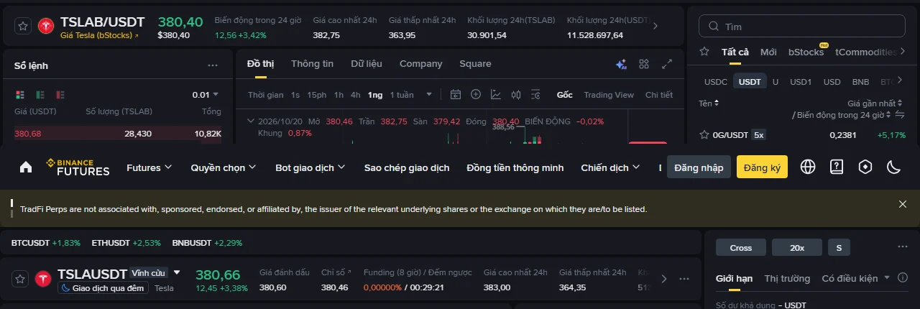The width and height of the screenshot is (920, 309).
Task: Show both buy and sell orders layout
Action: (x=19, y=95)
